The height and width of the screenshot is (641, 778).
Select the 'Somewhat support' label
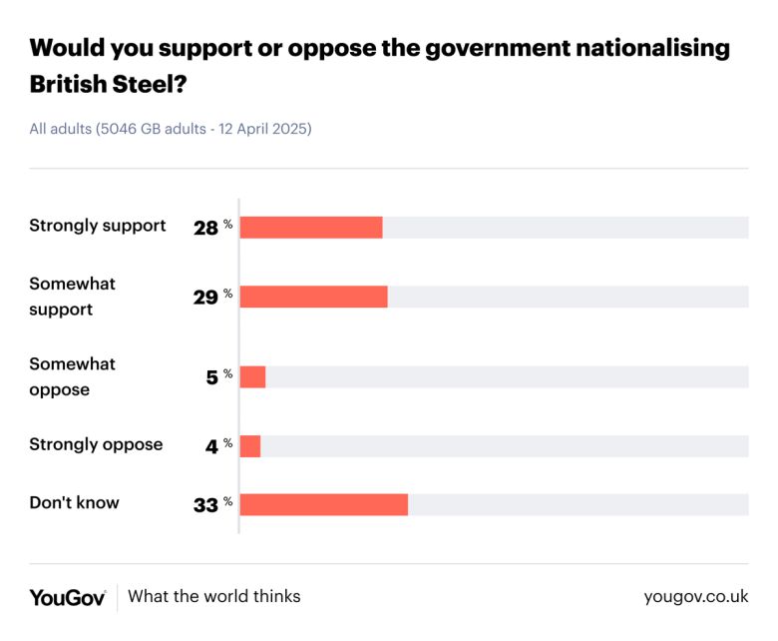point(73,297)
